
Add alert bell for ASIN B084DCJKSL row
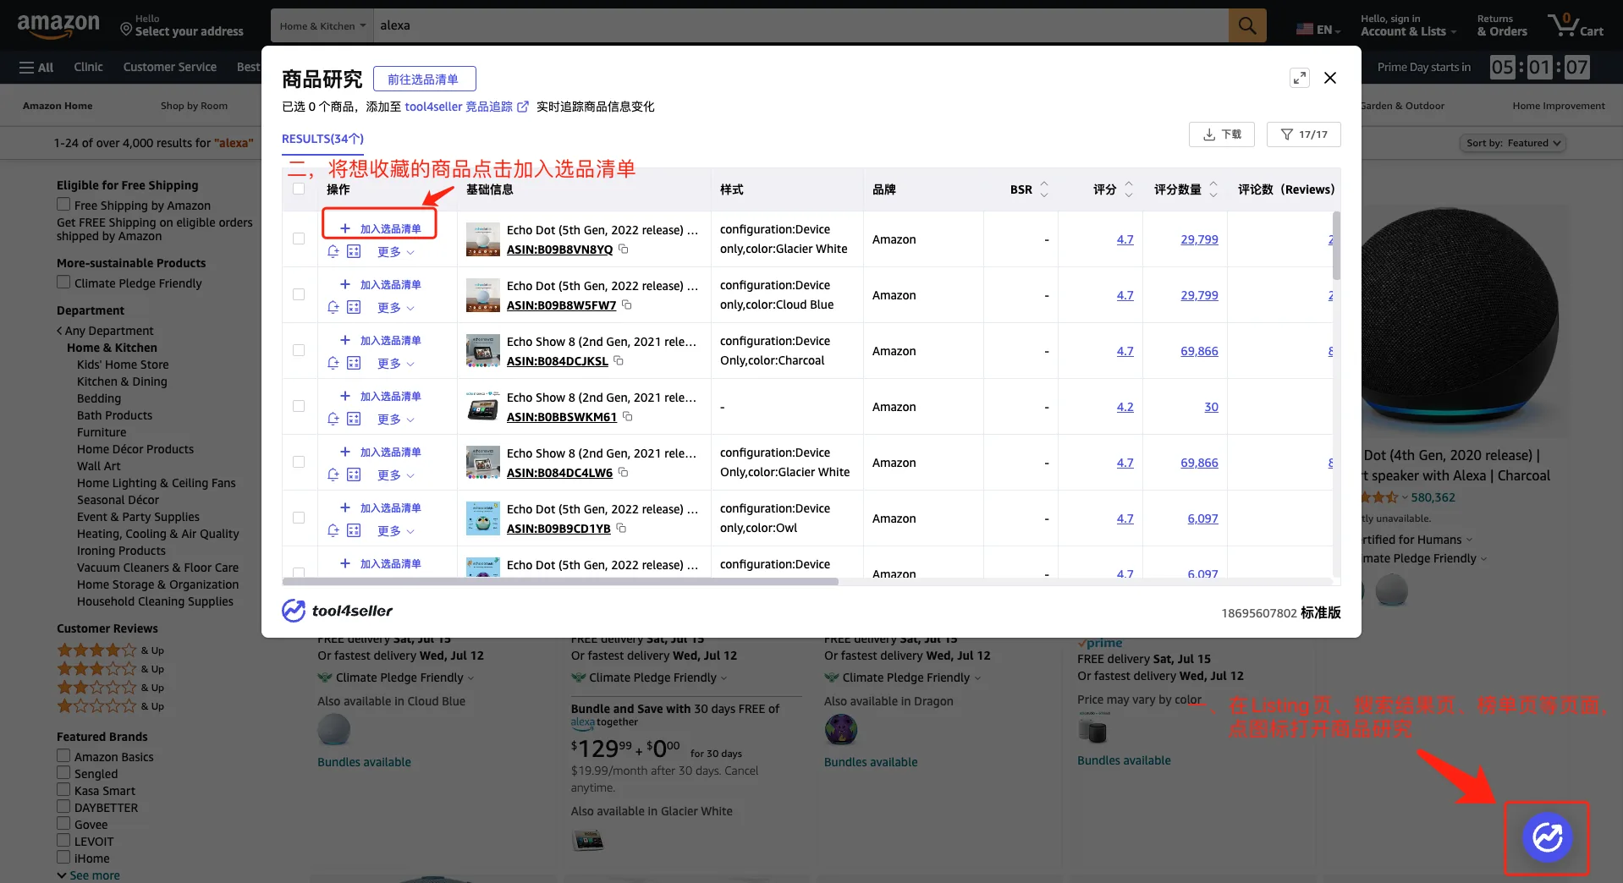(x=333, y=364)
